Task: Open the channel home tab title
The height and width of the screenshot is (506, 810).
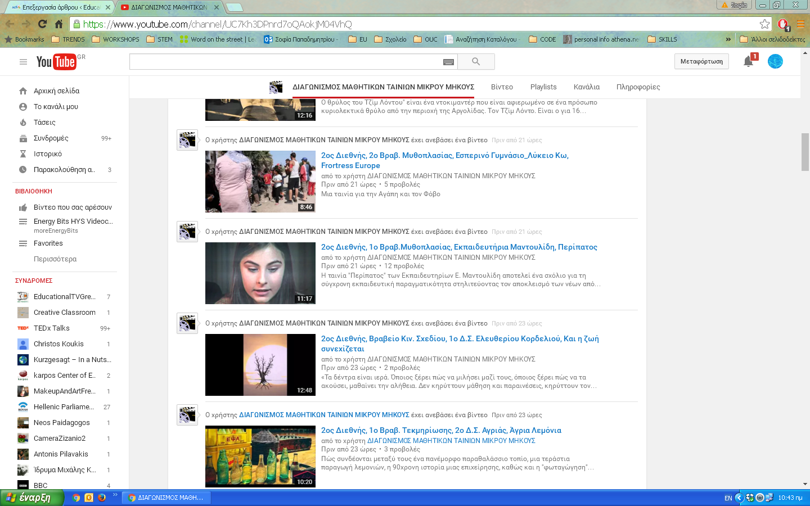Action: (383, 87)
